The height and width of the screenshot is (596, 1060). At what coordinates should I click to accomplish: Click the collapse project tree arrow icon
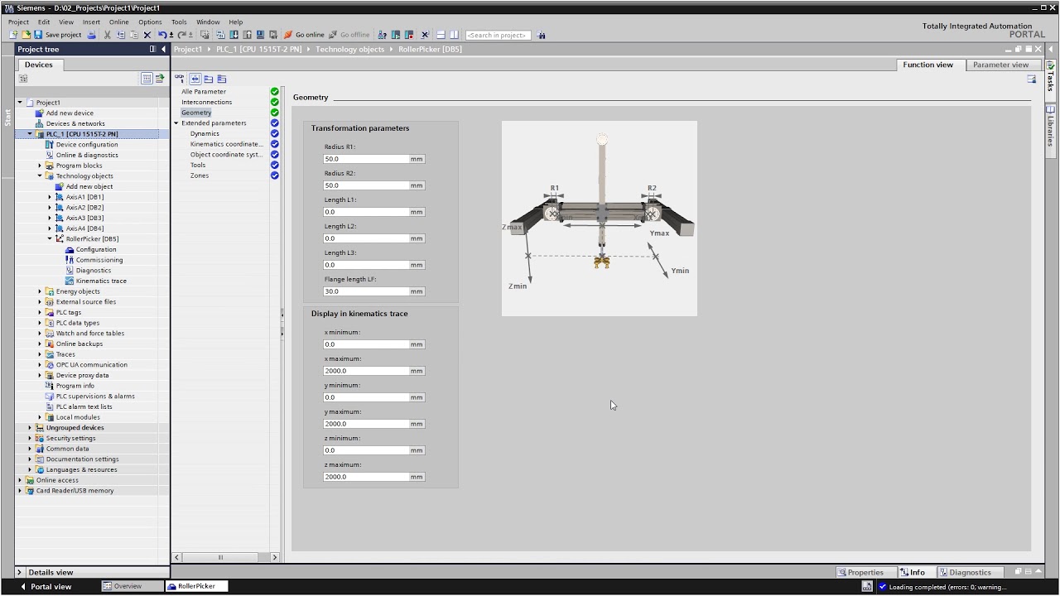(x=163, y=49)
